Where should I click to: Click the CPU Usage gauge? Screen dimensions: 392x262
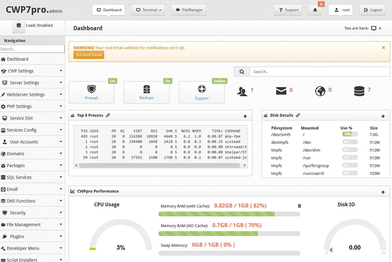(121, 235)
